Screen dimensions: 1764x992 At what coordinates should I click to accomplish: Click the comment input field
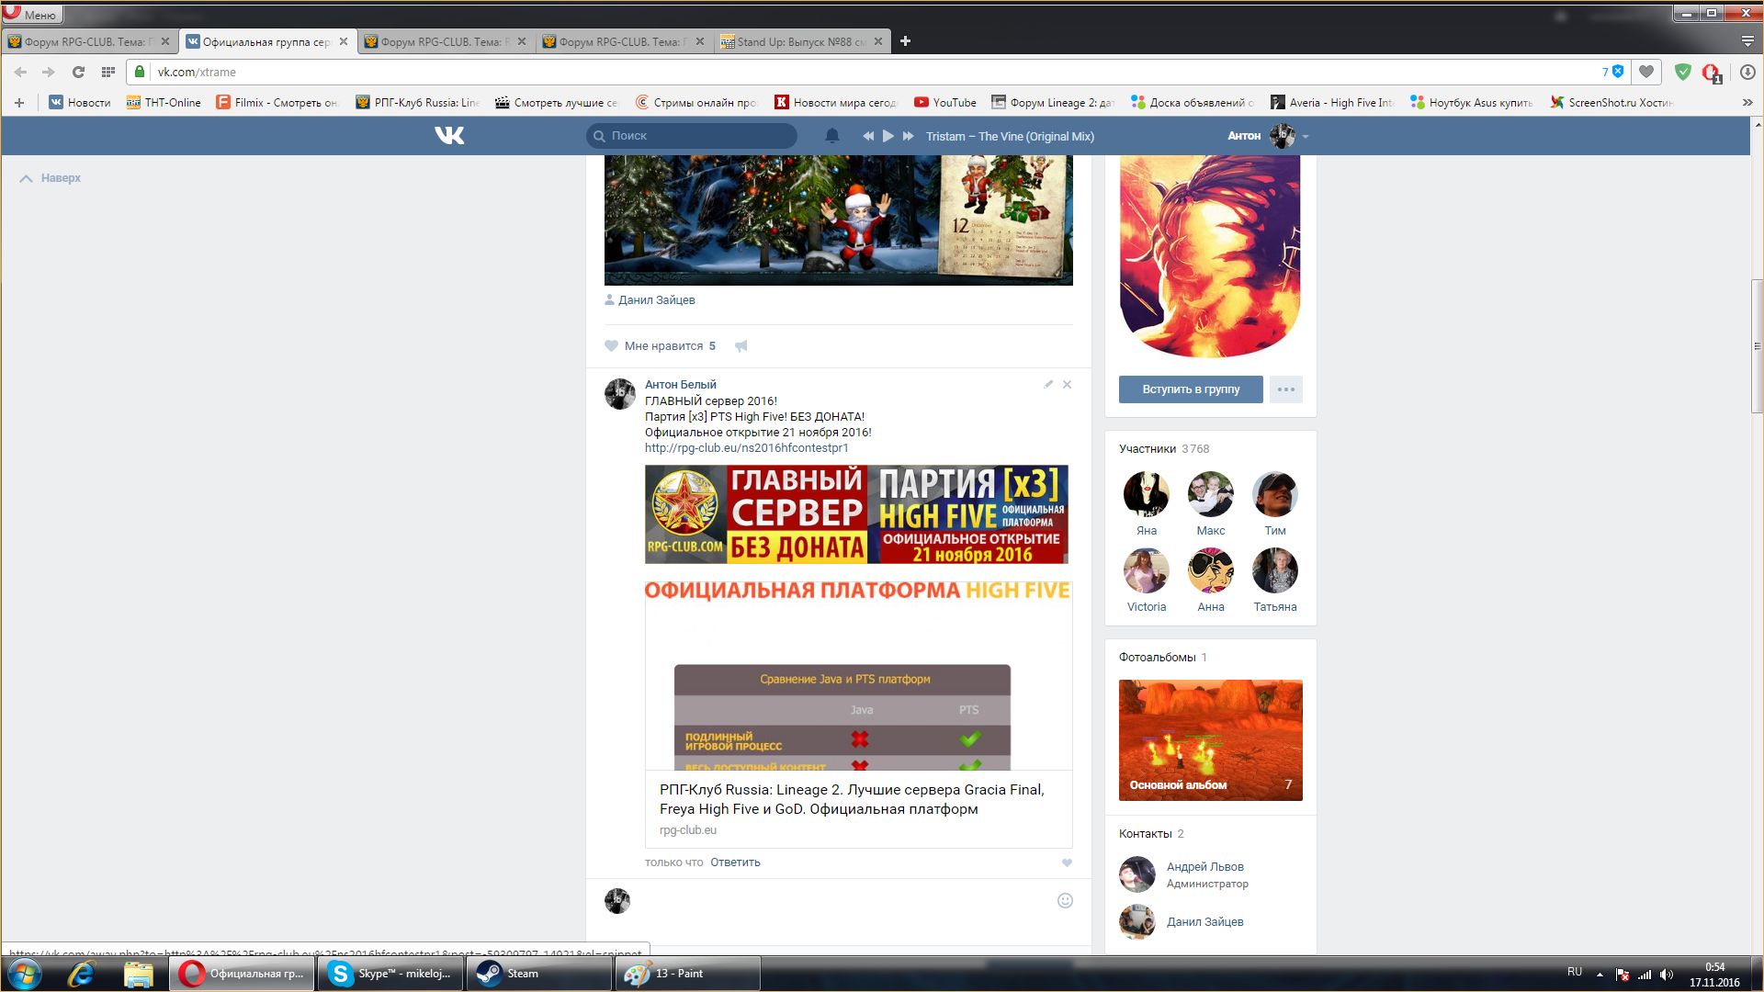pyautogui.click(x=843, y=901)
